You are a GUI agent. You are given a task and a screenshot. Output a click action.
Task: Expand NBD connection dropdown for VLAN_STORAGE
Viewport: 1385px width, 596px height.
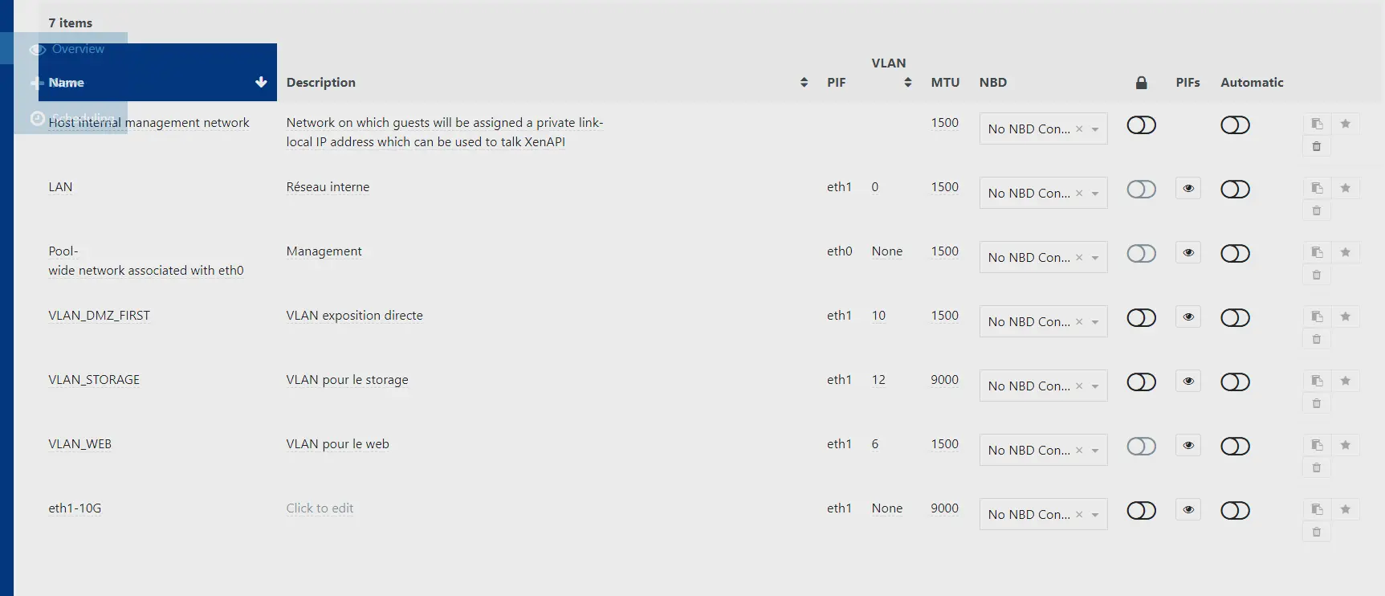click(x=1095, y=386)
